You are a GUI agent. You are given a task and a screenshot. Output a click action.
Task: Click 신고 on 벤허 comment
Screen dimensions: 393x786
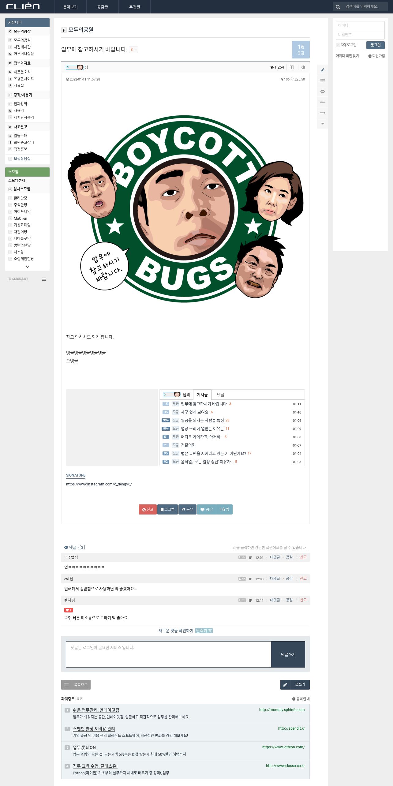point(303,600)
